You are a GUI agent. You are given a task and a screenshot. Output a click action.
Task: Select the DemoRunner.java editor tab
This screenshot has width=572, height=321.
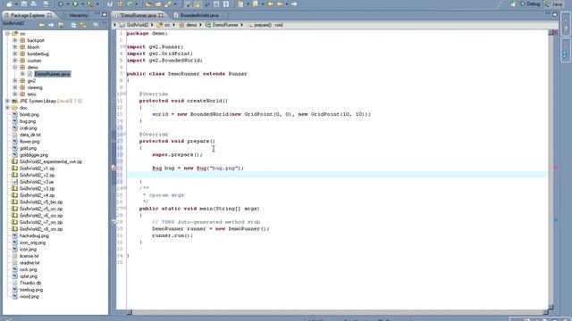(x=139, y=15)
